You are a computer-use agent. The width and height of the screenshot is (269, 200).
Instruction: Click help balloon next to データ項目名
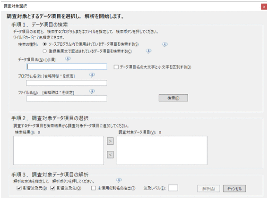pyautogui.click(x=68, y=59)
